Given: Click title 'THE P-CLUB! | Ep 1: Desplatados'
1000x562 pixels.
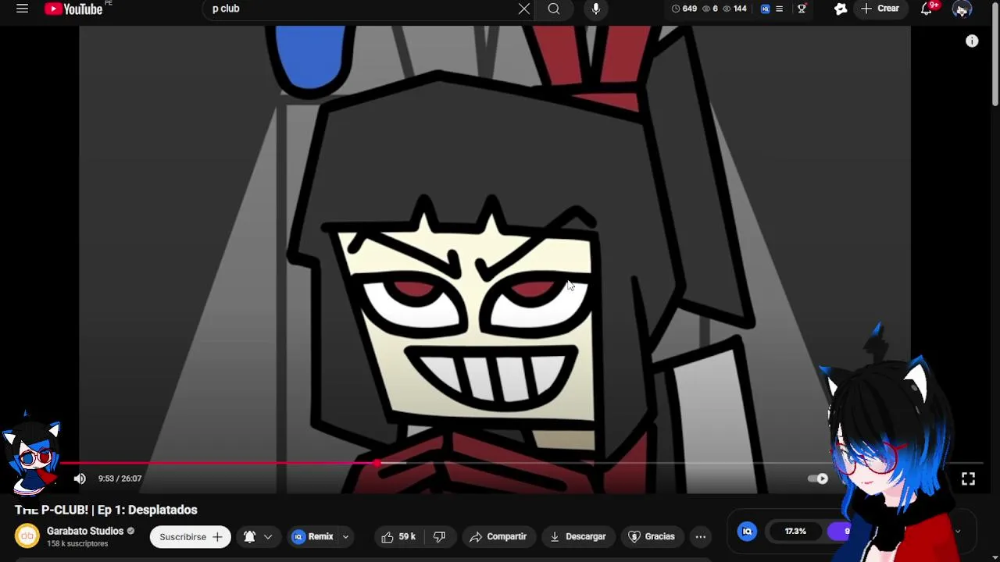Looking at the screenshot, I should [x=106, y=510].
